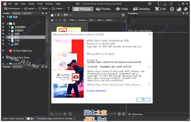Go to Home folder icon
The image size is (191, 122).
pyautogui.click(x=52, y=20)
